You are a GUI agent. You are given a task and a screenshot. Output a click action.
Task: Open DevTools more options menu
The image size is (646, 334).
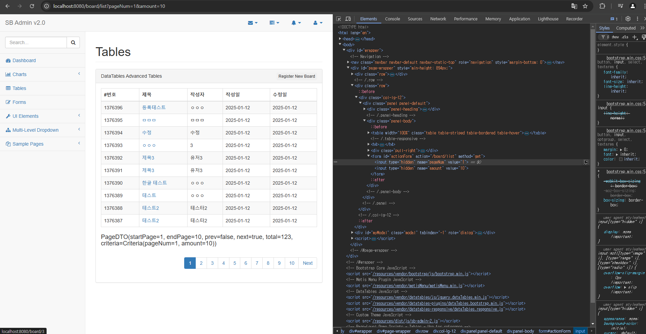638,19
